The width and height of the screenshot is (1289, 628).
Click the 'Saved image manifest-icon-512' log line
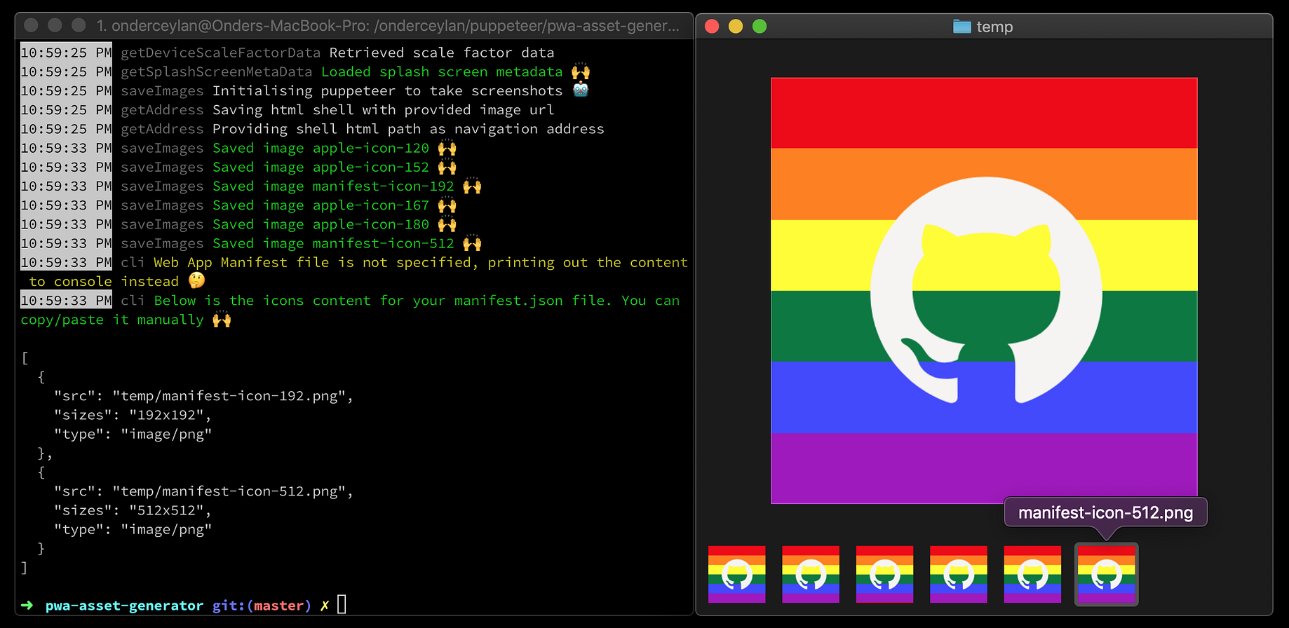coord(251,243)
